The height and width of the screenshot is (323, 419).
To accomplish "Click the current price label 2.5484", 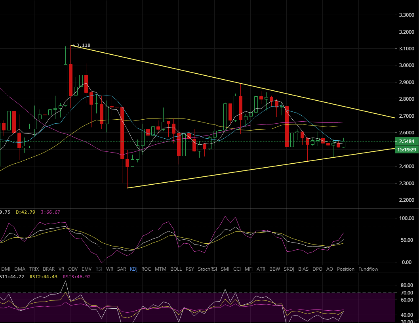I will (407, 141).
